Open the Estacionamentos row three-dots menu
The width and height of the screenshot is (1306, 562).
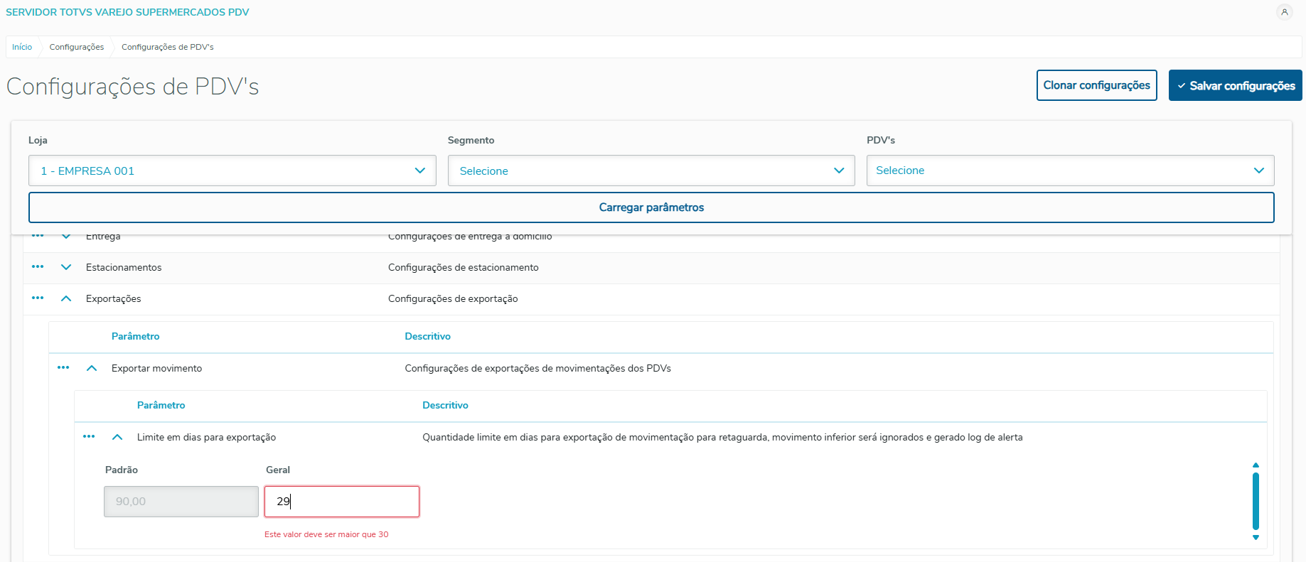tap(38, 267)
